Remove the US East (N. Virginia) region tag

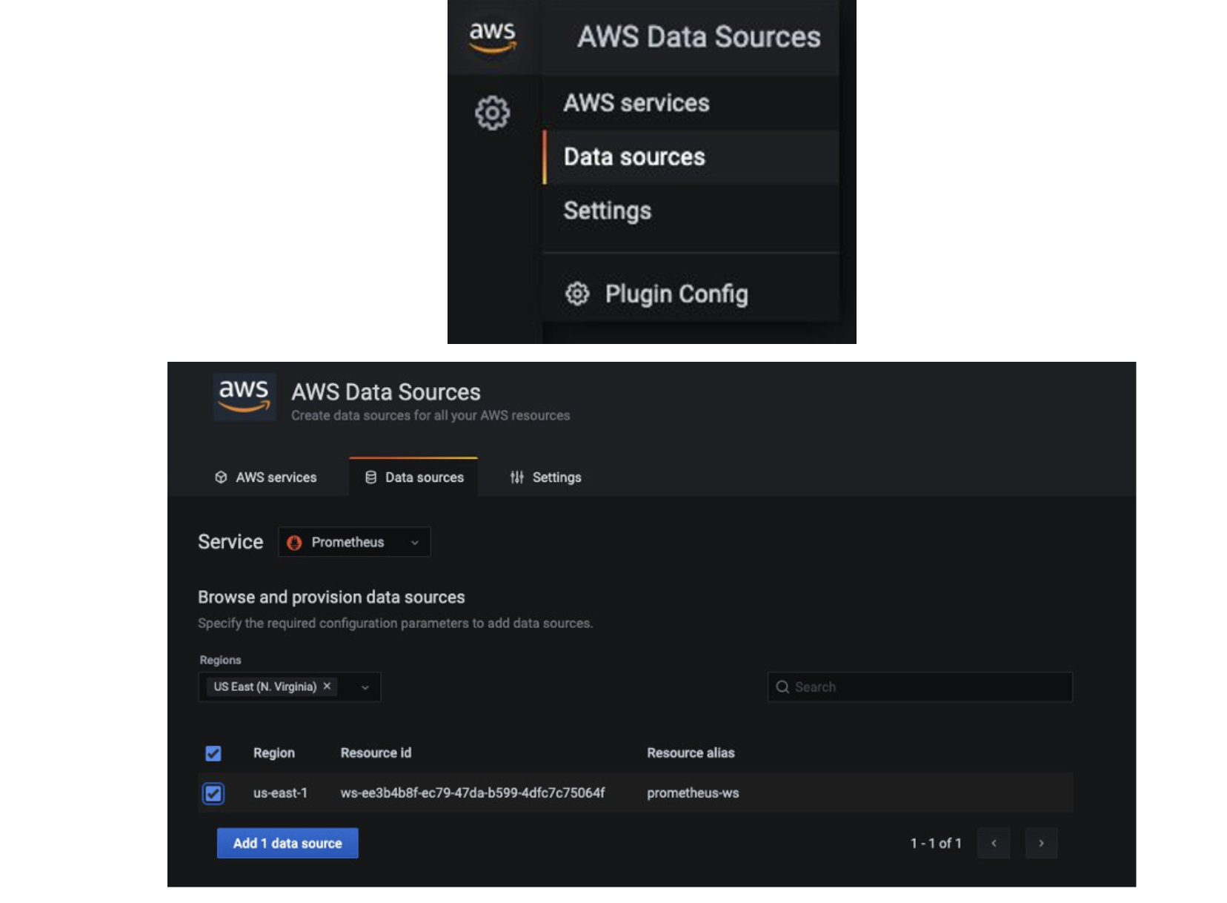tap(327, 687)
